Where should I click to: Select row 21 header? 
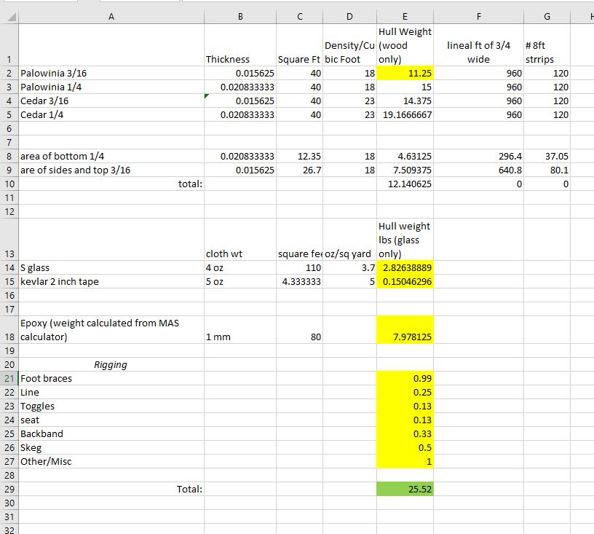[9, 378]
